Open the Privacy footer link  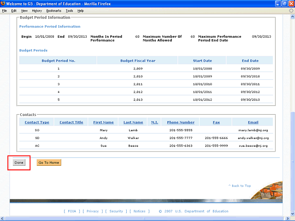pos(93,211)
